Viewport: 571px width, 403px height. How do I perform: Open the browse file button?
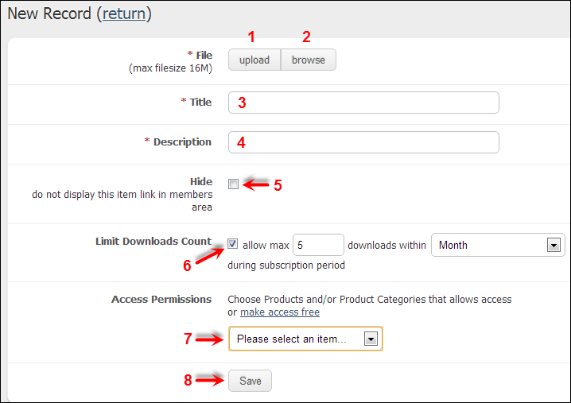click(309, 60)
